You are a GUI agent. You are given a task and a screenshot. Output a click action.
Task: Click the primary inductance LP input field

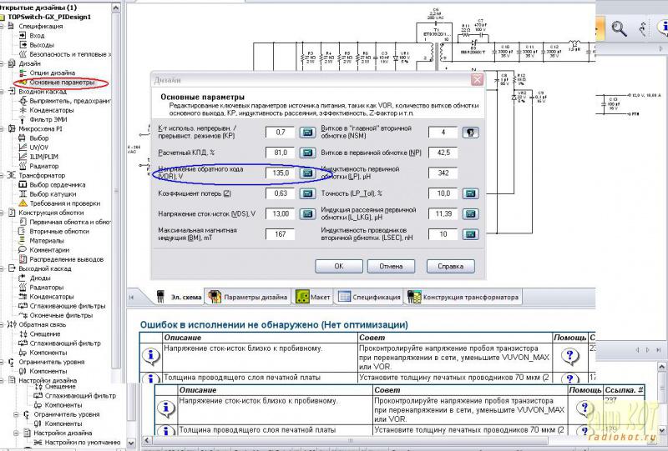tap(443, 173)
